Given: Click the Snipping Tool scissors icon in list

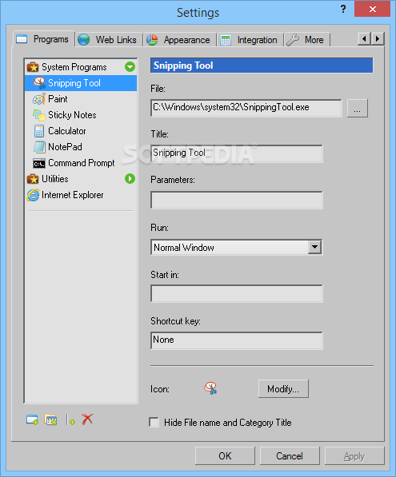Looking at the screenshot, I should [x=39, y=83].
